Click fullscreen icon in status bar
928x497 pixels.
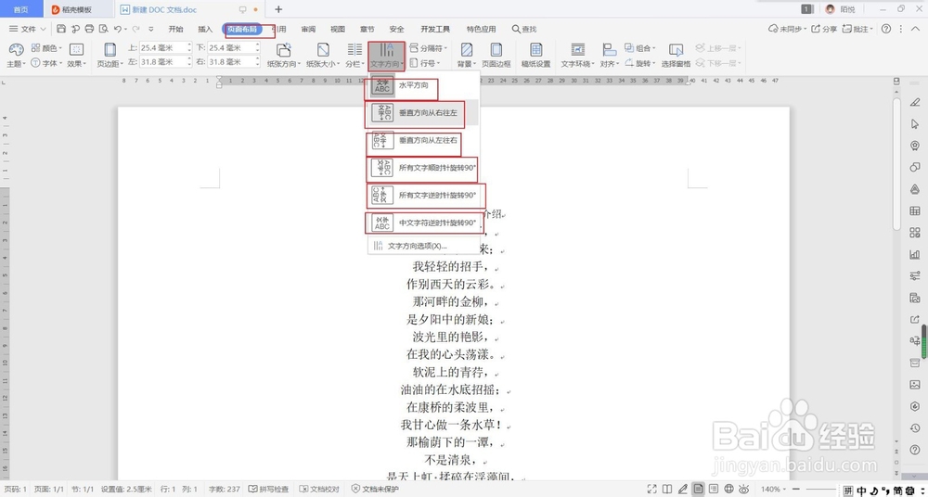click(x=652, y=490)
